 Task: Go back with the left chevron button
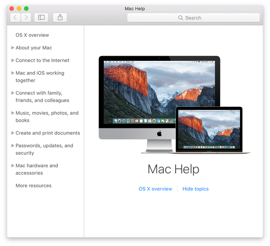click(x=15, y=17)
